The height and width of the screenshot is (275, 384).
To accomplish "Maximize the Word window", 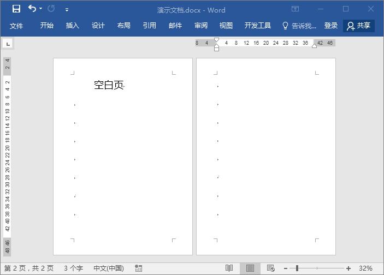I will click(x=346, y=9).
